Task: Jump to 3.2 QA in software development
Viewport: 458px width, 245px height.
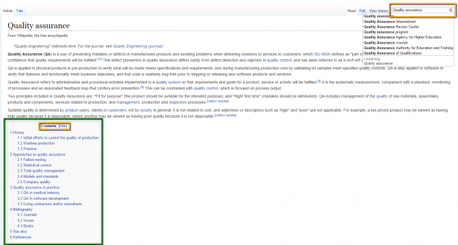Action: (43, 199)
